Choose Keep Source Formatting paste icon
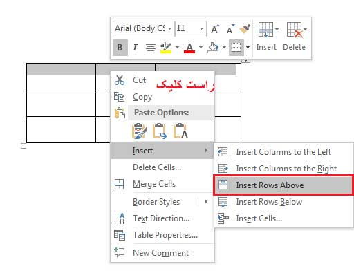This screenshot has width=354, height=271. (139, 131)
